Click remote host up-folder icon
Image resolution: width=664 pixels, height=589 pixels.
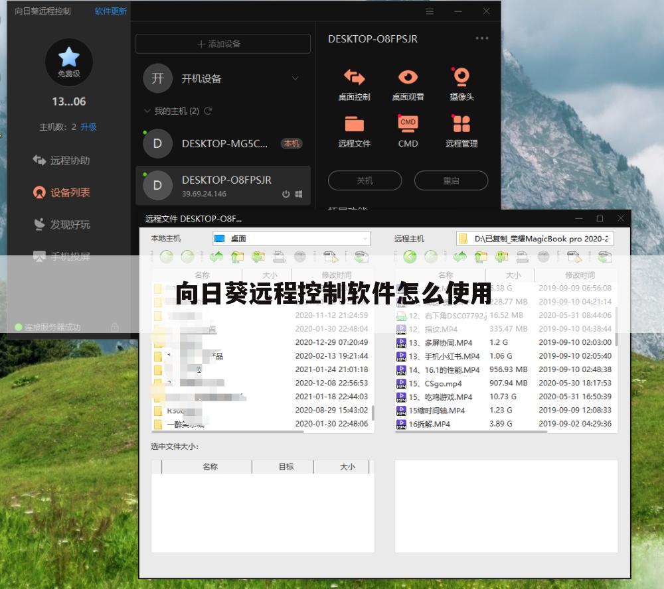[481, 257]
